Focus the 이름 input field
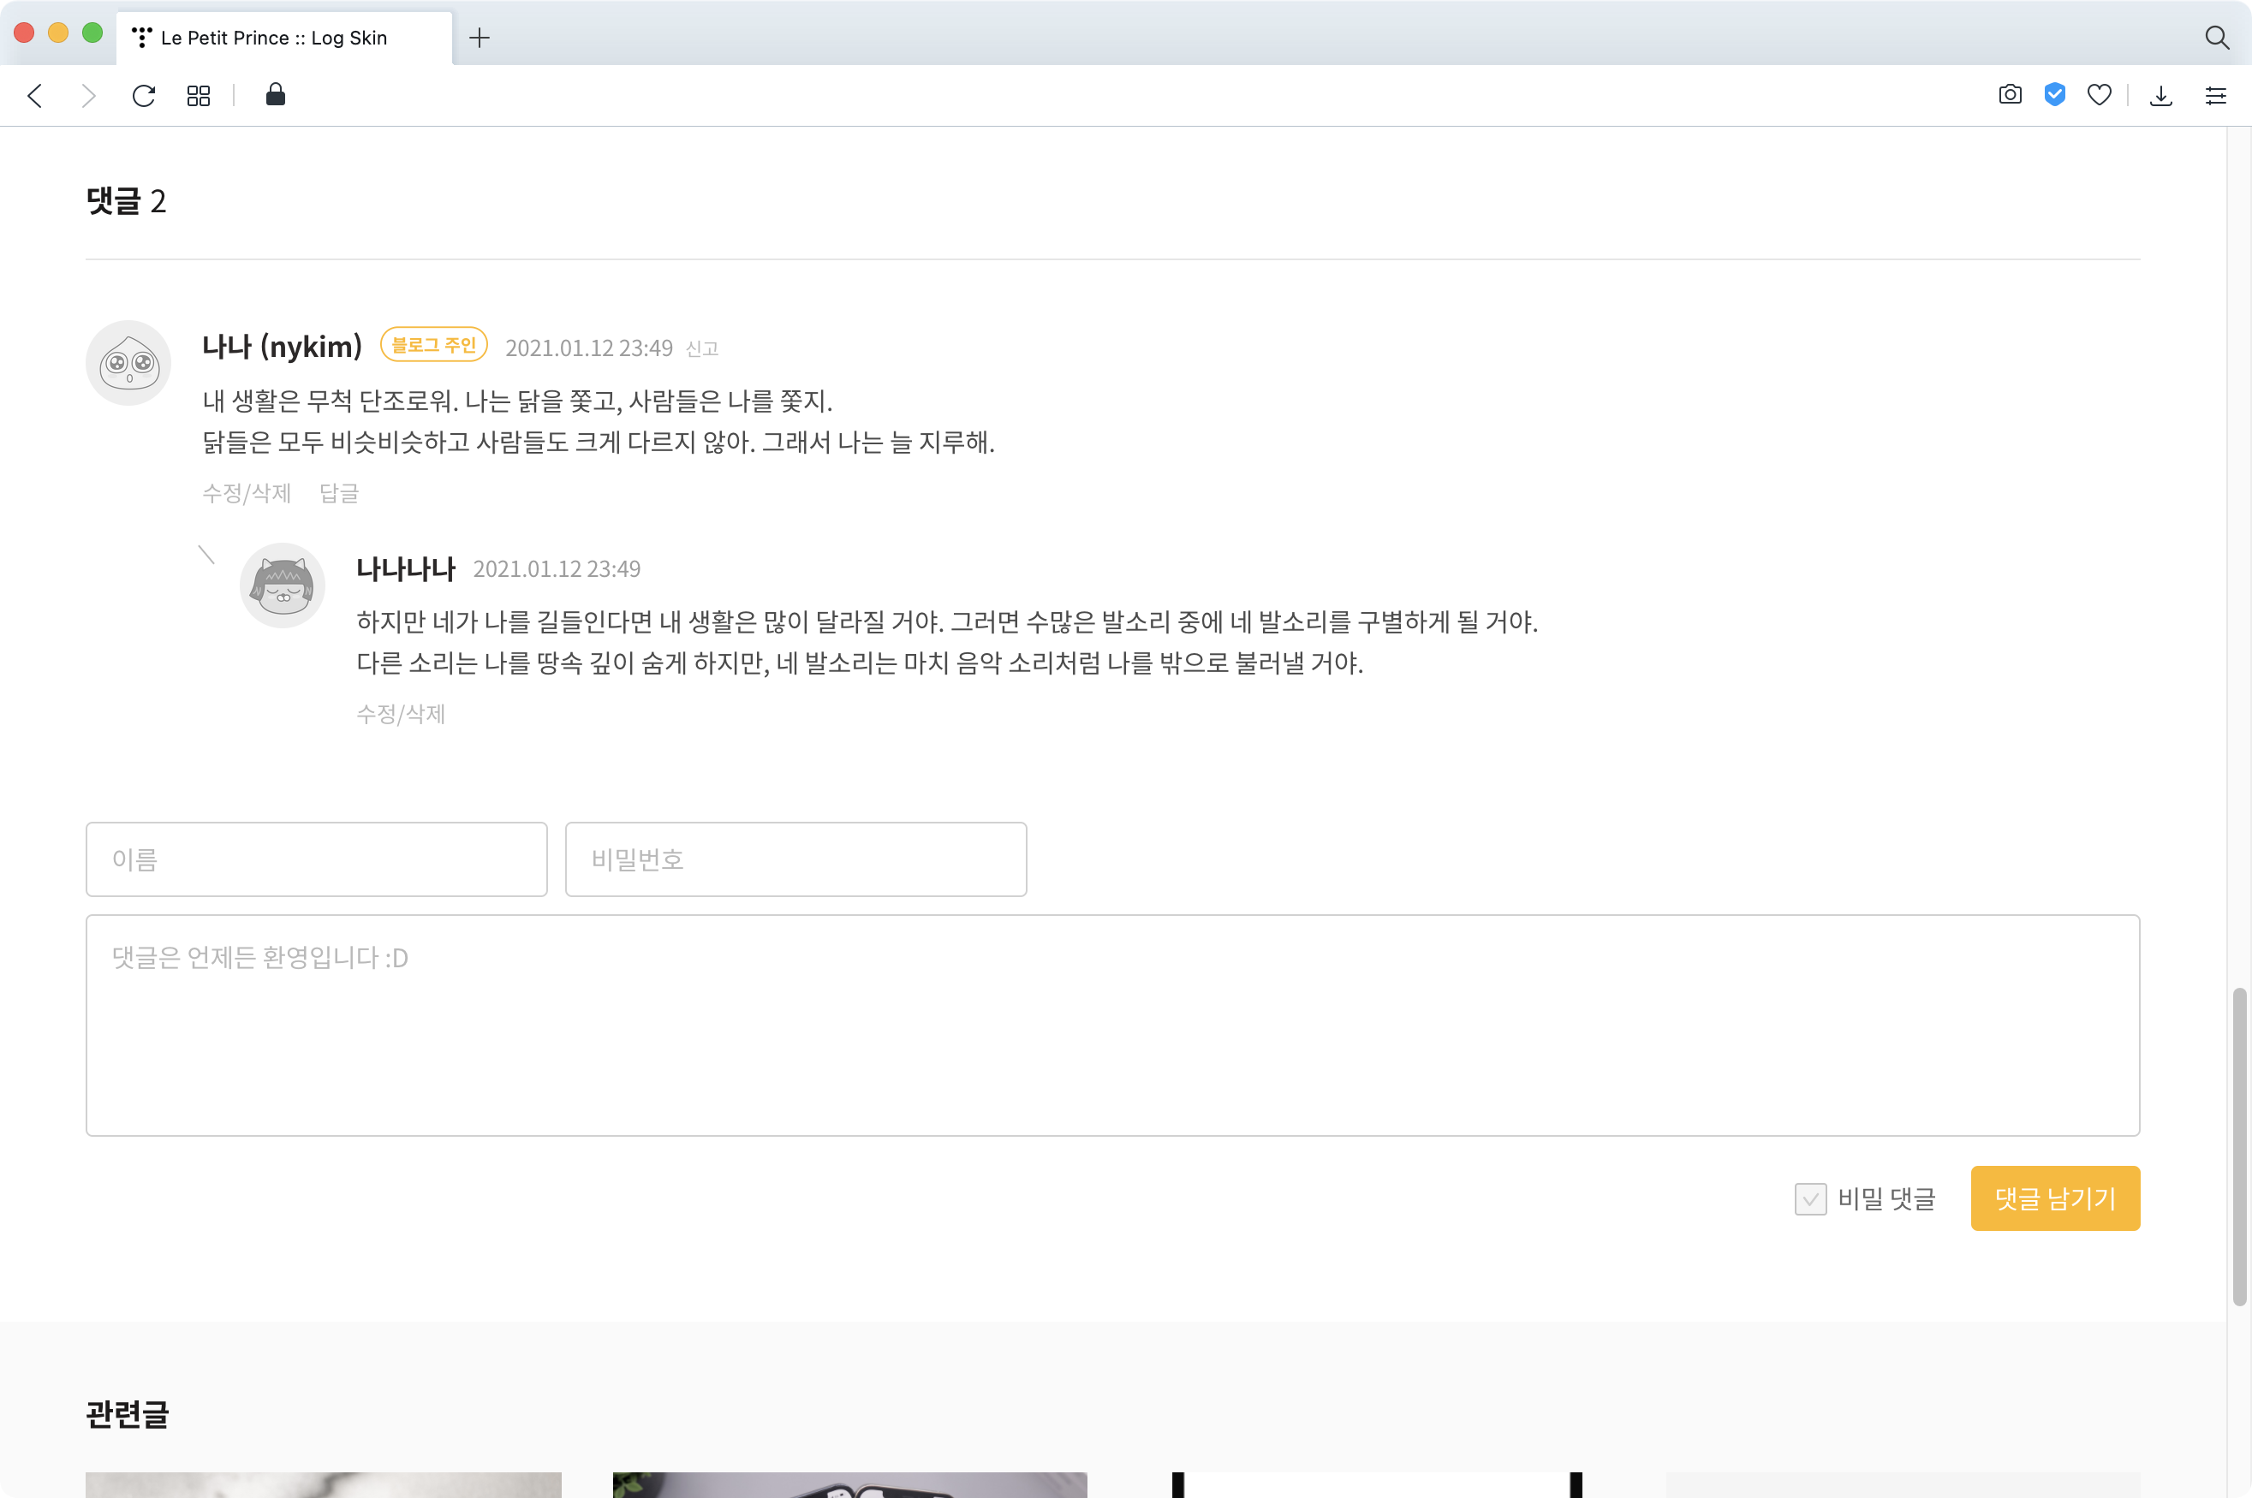 [316, 859]
